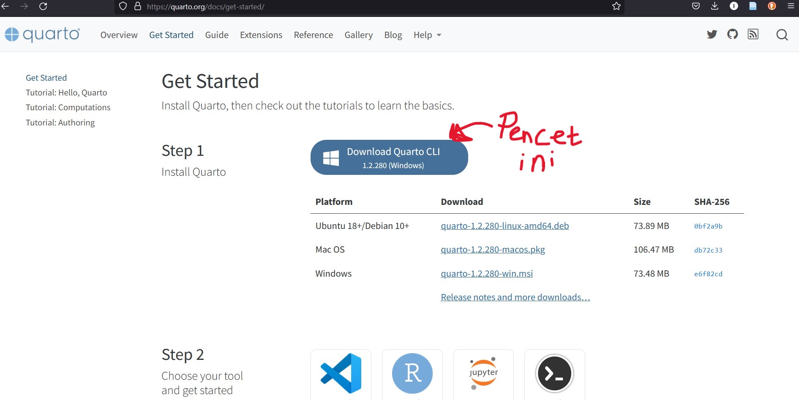Image resolution: width=799 pixels, height=400 pixels.
Task: Expand the Help dropdown menu
Action: (x=427, y=35)
